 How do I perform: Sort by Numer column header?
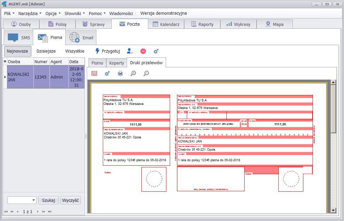point(42,62)
